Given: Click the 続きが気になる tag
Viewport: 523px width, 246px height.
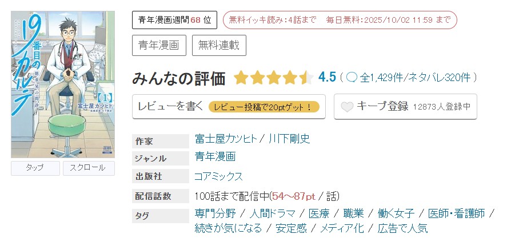Looking at the screenshot, I should (228, 229).
